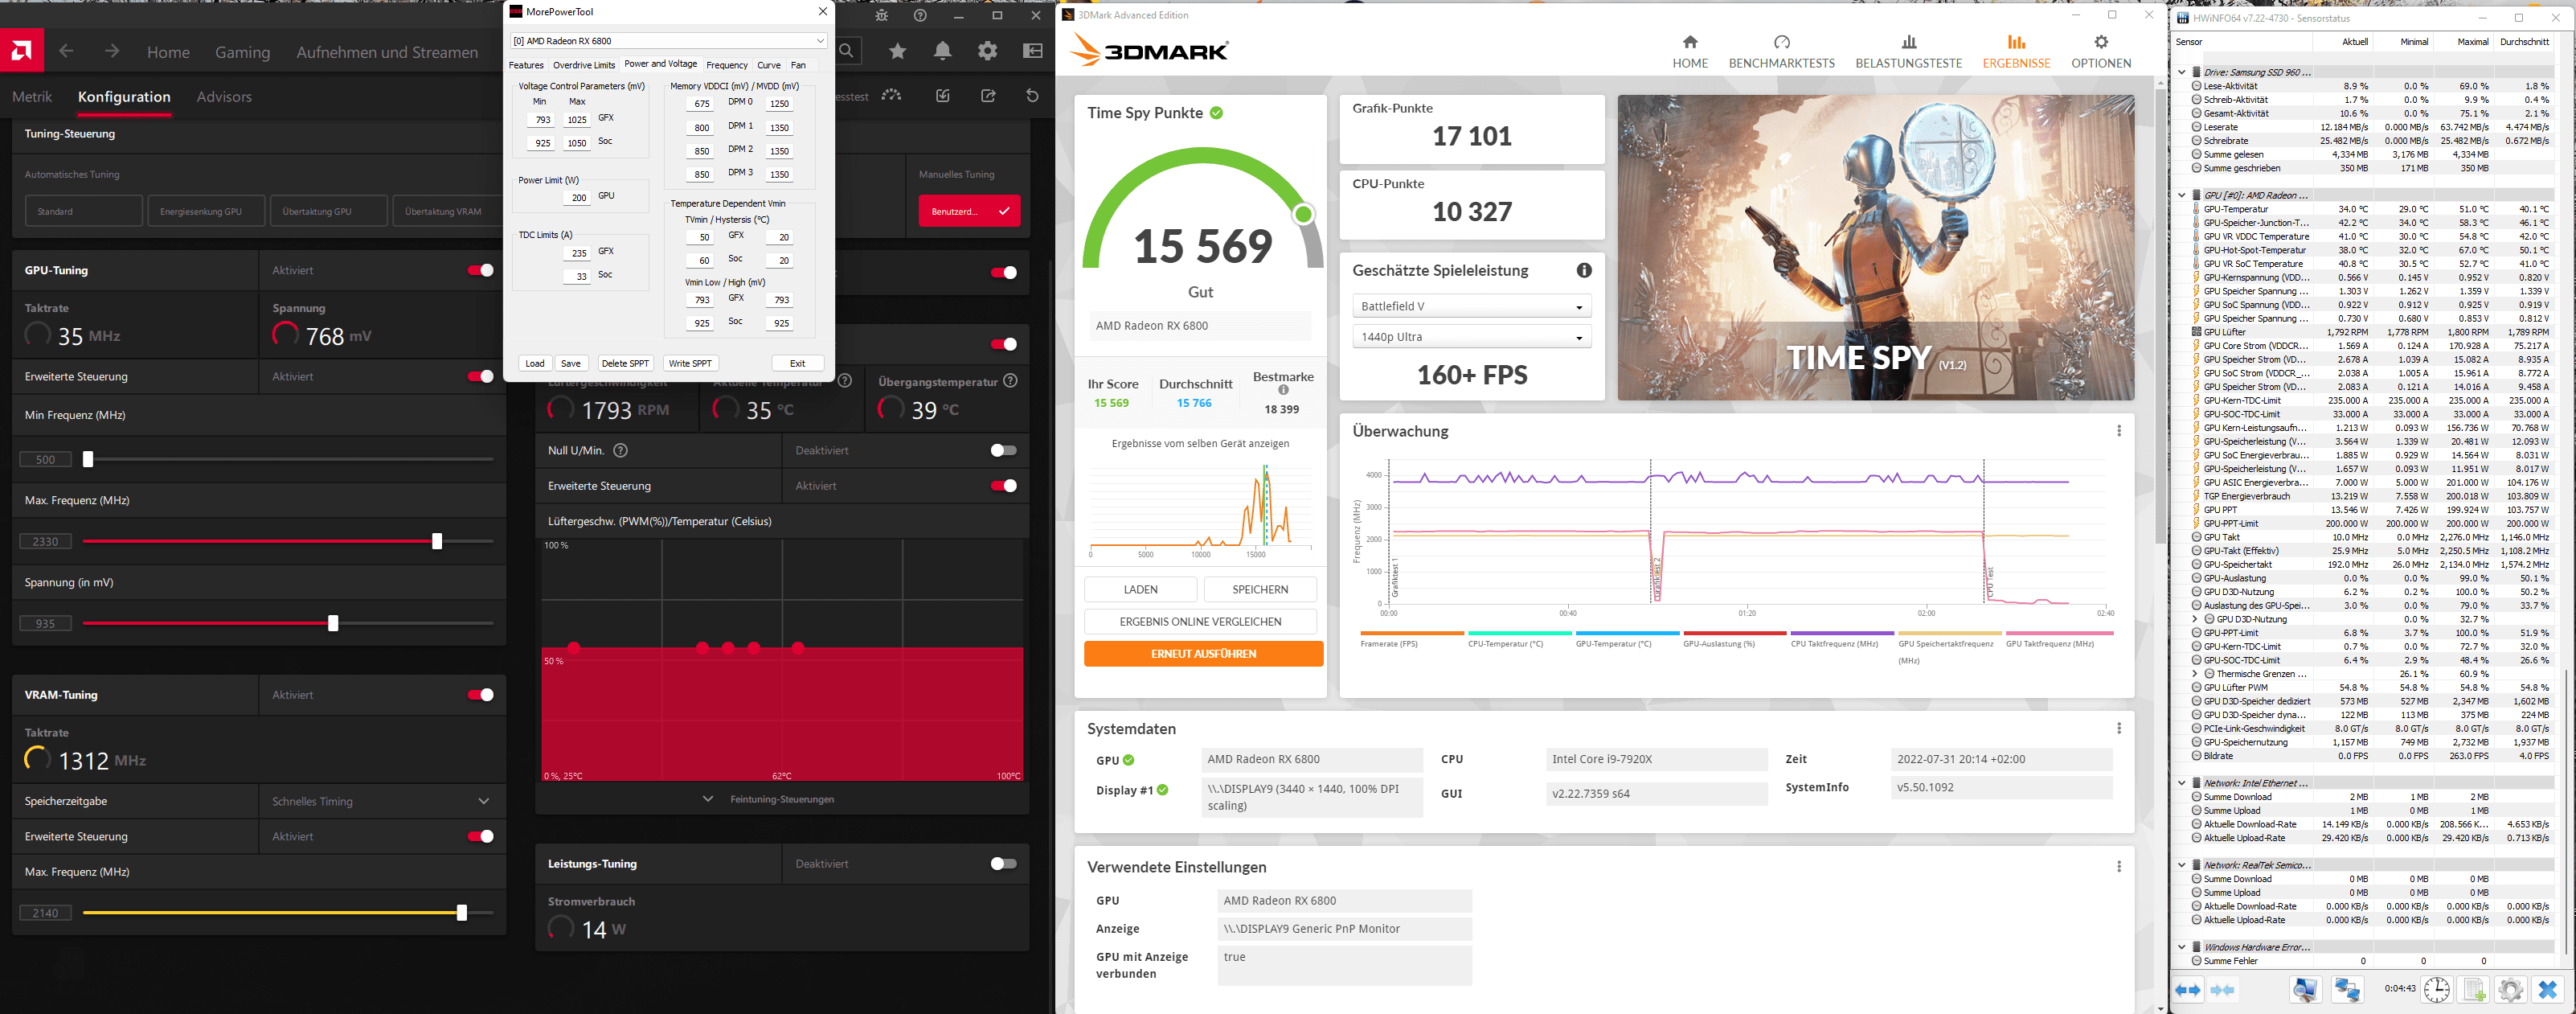
Task: Open the Belastungsteste tab in 3DMark
Action: (x=1908, y=51)
